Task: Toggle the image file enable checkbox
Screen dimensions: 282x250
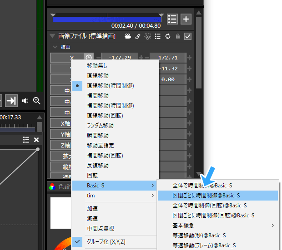Action: [188, 36]
